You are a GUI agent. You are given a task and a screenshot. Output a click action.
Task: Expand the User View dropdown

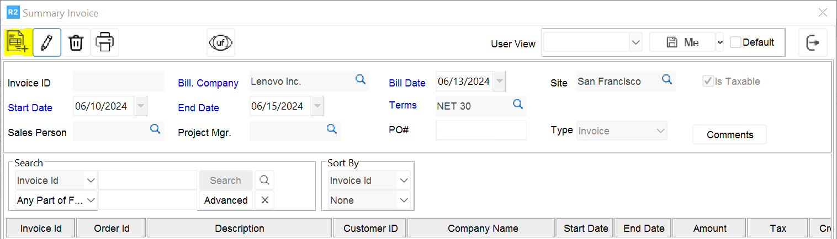pos(635,42)
